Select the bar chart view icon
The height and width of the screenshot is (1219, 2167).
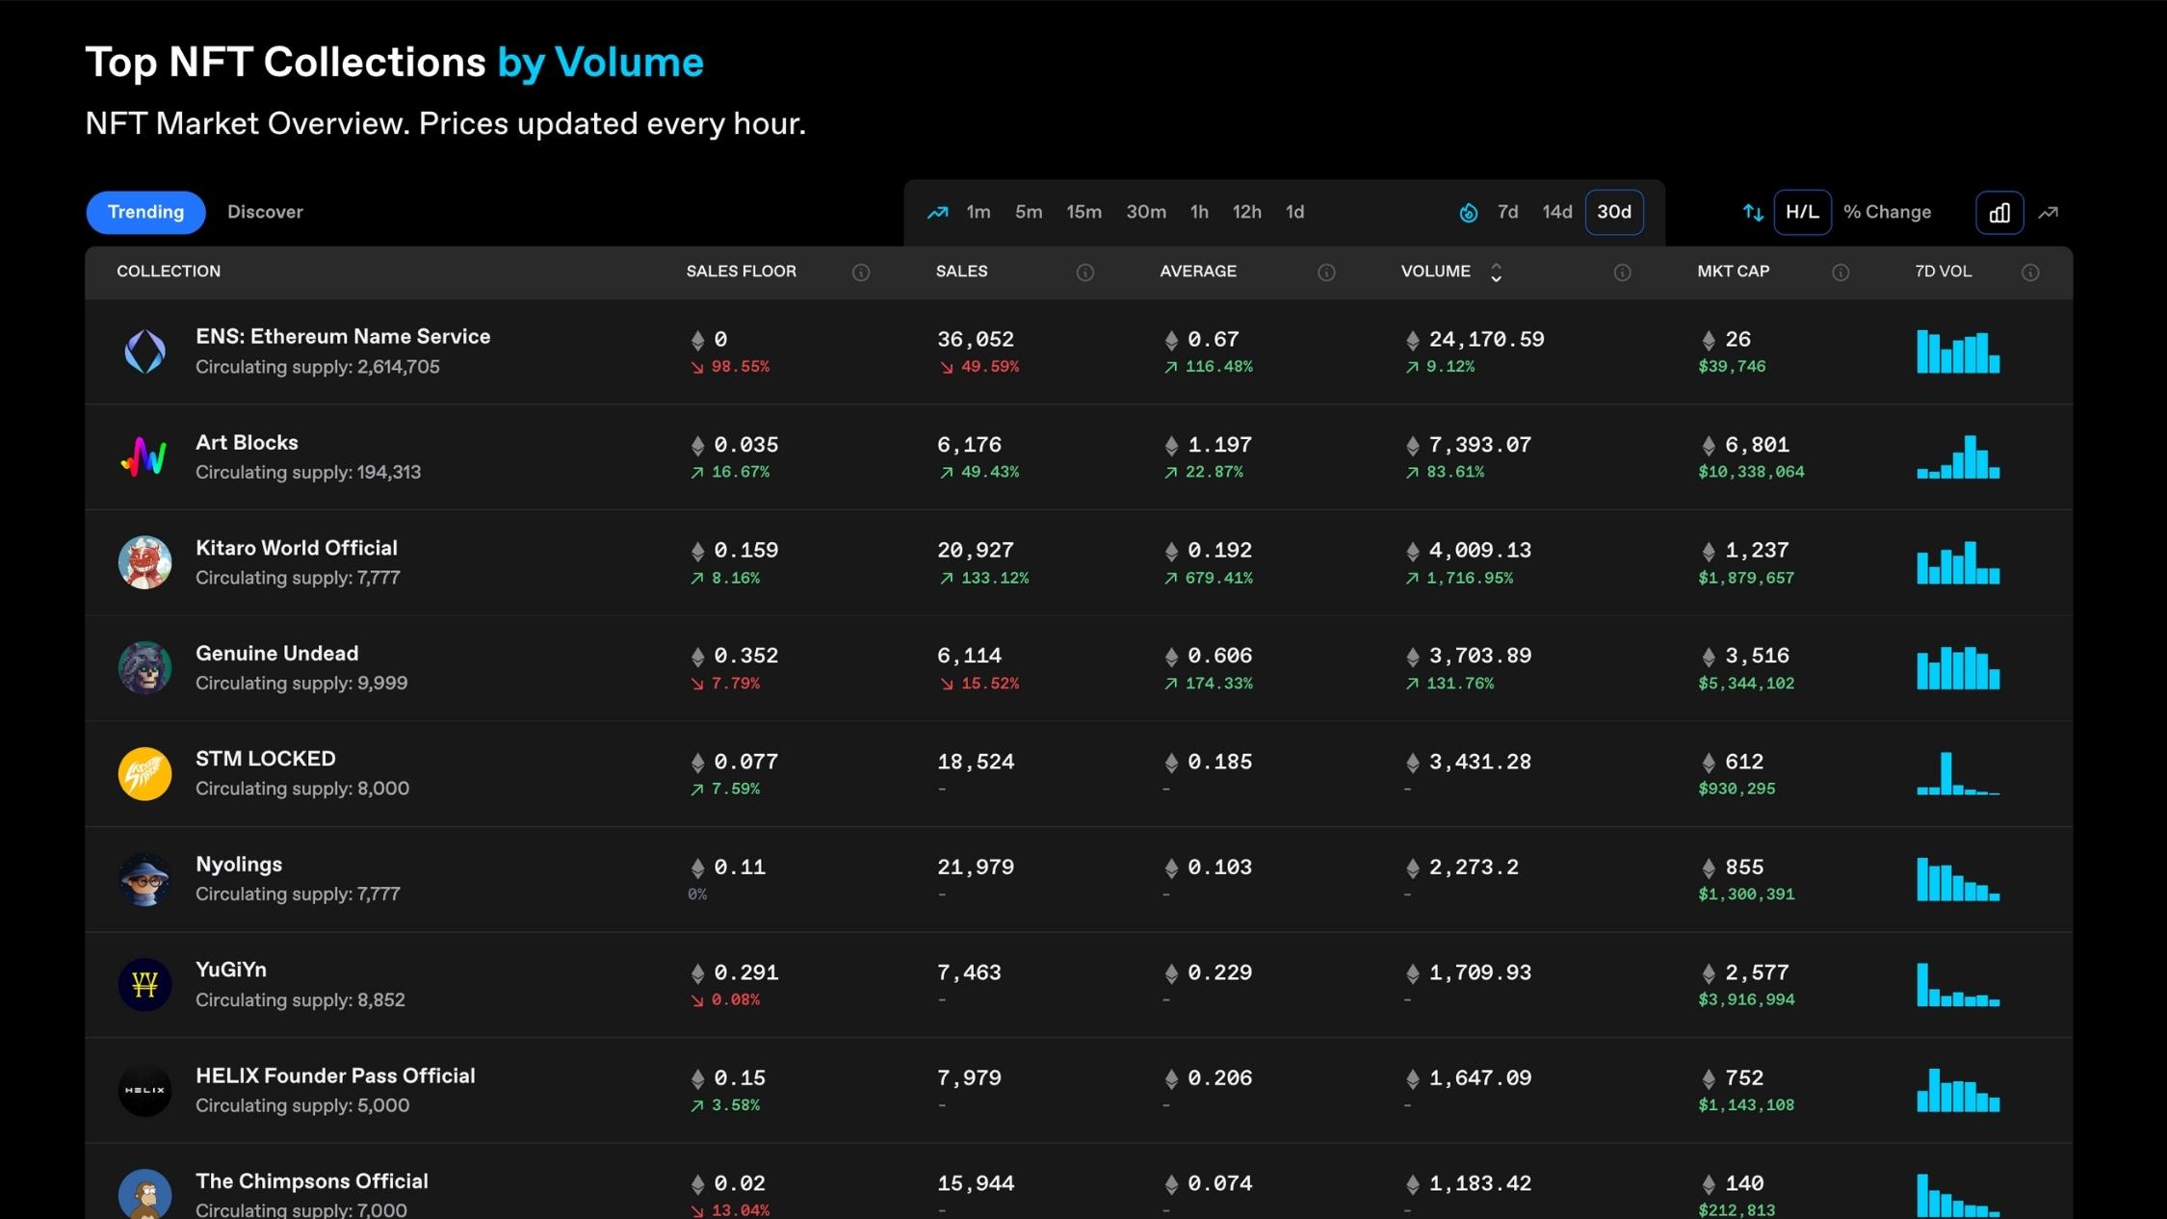[1999, 212]
